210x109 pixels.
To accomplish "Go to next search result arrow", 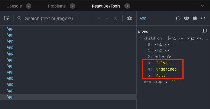I will (107, 18).
